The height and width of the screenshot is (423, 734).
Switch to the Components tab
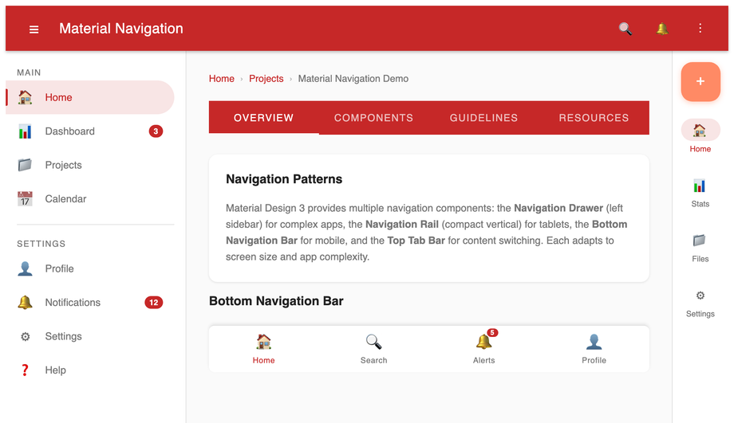click(373, 118)
